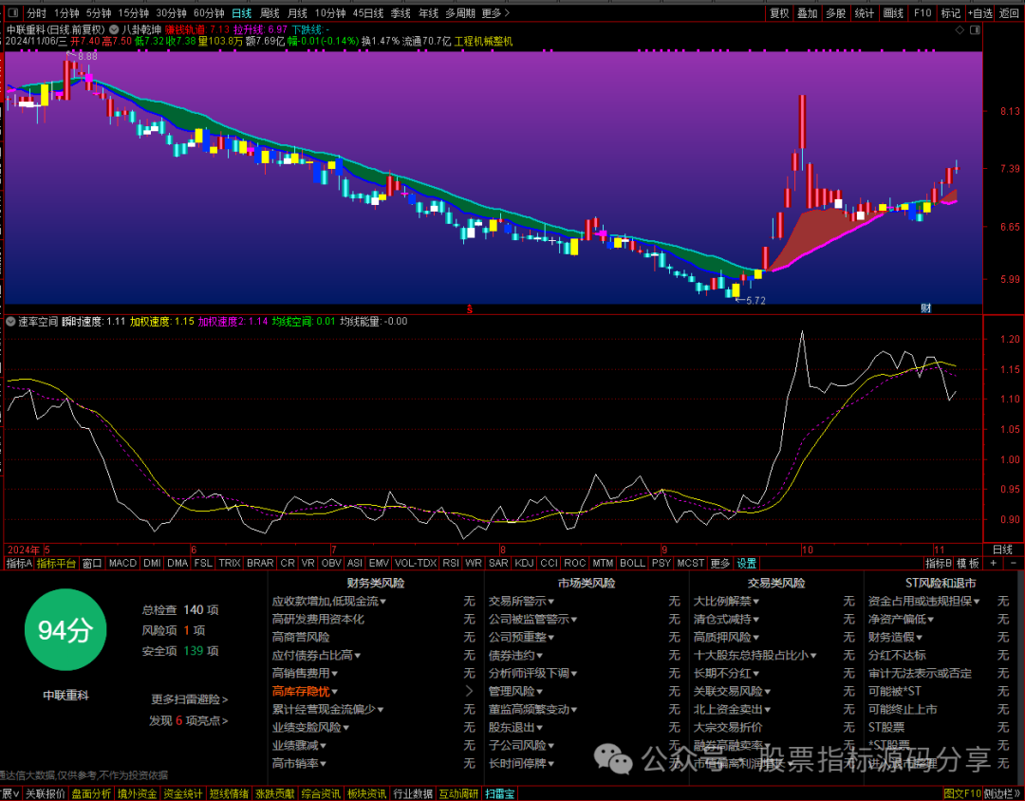The image size is (1025, 801).
Task: Click the 标记 button
Action: [x=950, y=13]
